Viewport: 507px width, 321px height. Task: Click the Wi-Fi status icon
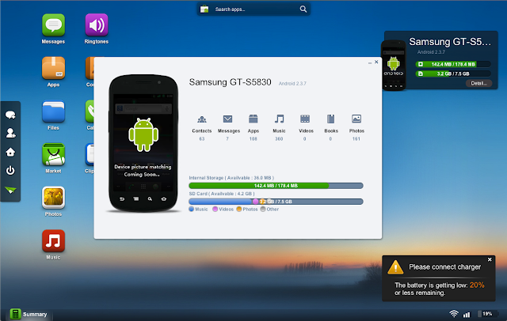click(454, 314)
